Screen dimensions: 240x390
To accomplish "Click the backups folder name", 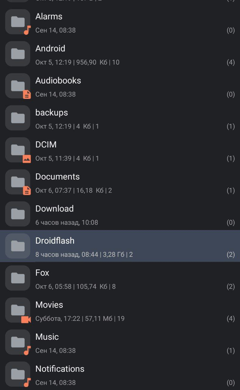I will coord(51,112).
